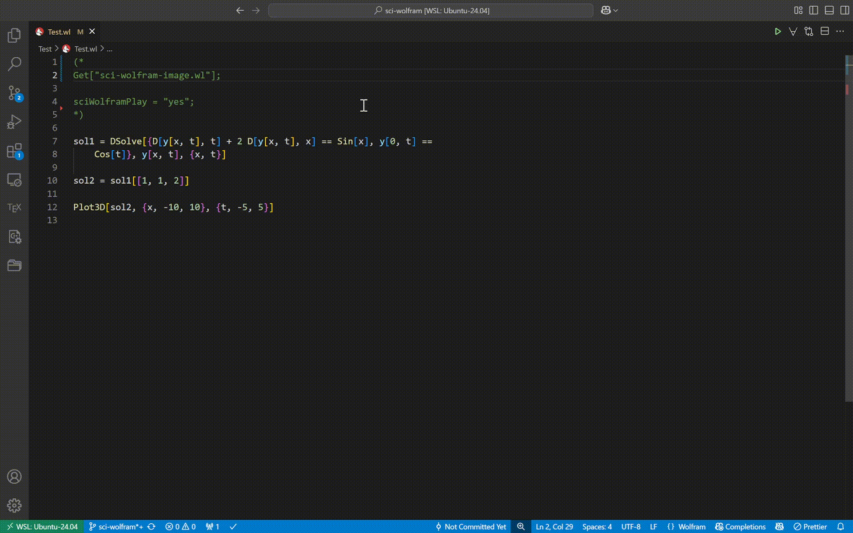Click the checkmark status bar icon
This screenshot has height=533, width=853.
233,527
